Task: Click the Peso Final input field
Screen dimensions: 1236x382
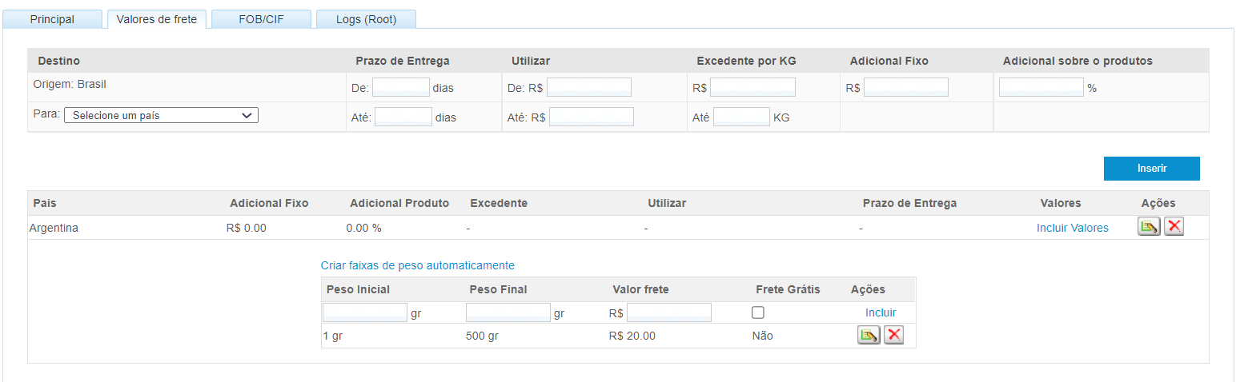Action: tap(508, 312)
